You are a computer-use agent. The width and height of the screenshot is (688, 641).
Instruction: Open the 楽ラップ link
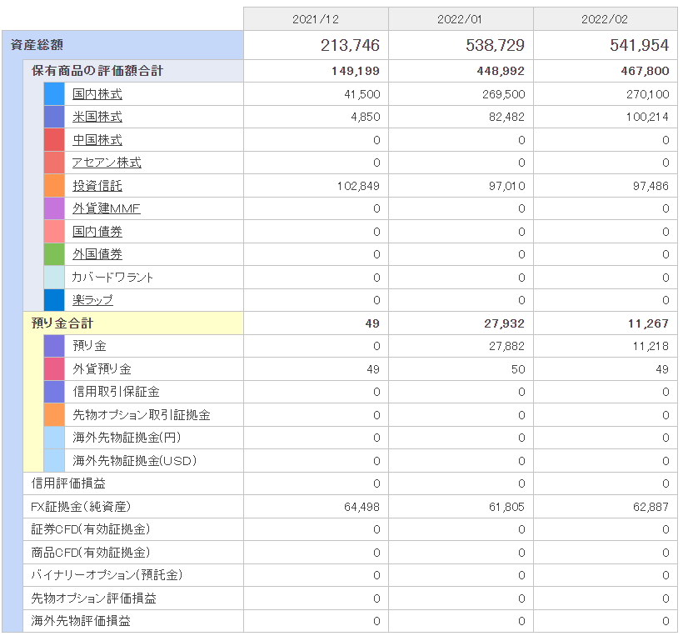[92, 300]
